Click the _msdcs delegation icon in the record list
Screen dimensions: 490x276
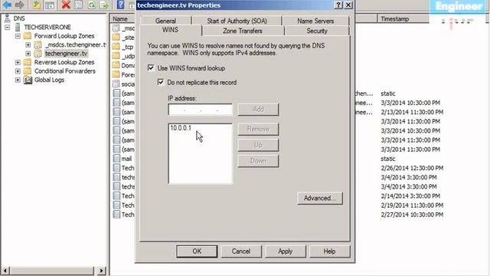[116, 28]
